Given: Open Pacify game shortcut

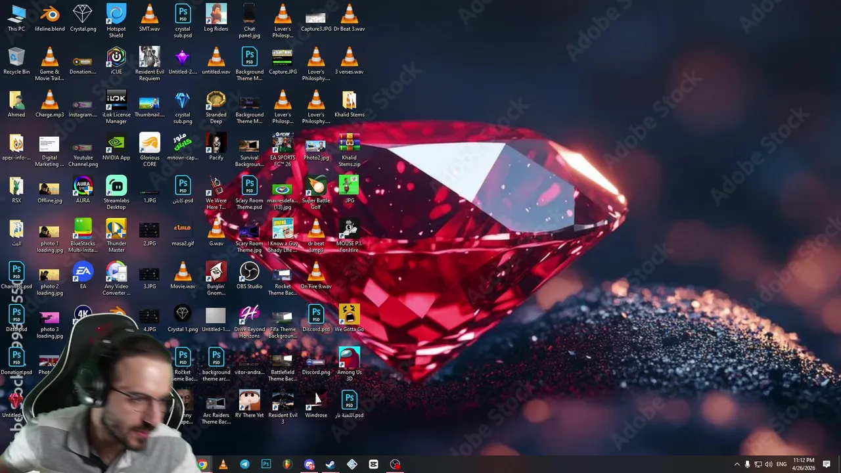Looking at the screenshot, I should [x=216, y=147].
